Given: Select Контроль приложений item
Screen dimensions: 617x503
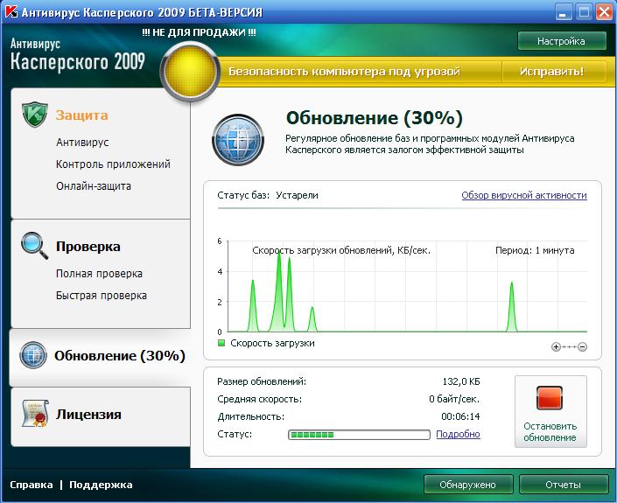Looking at the screenshot, I should (x=113, y=164).
